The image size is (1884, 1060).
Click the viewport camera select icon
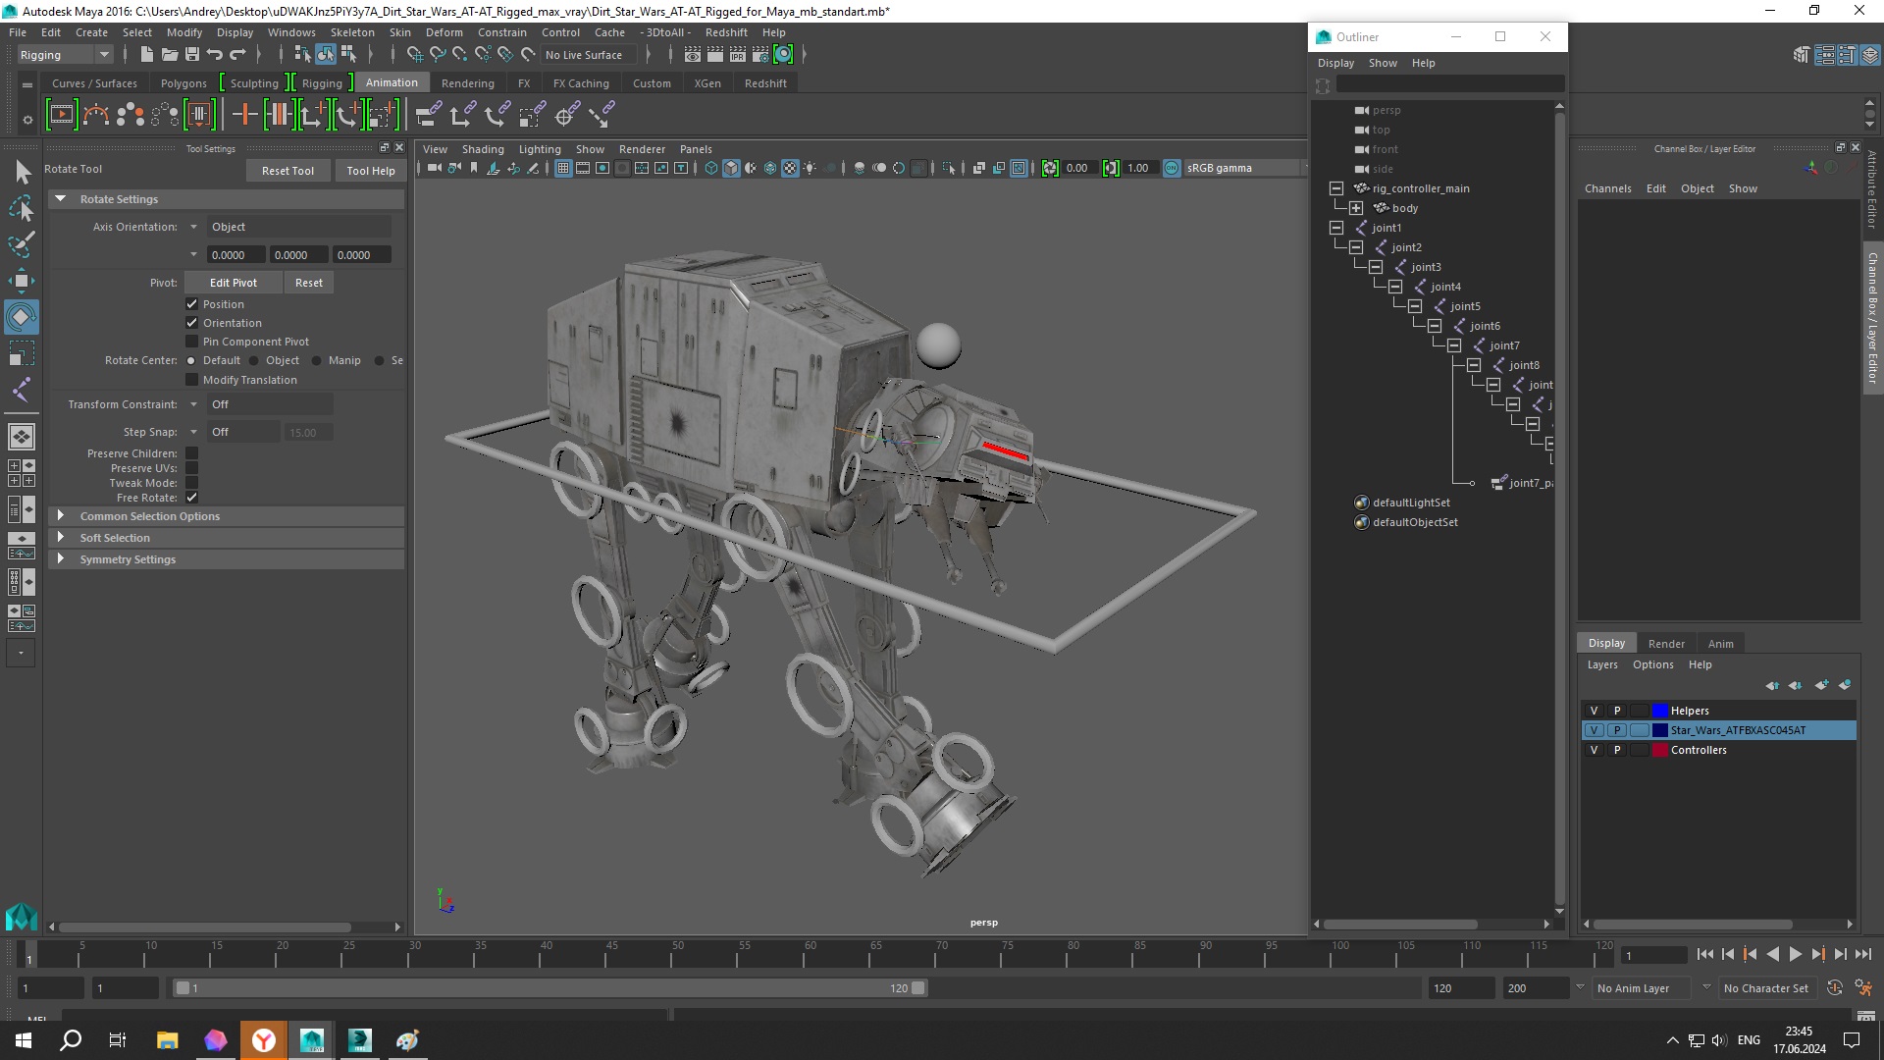(x=435, y=168)
